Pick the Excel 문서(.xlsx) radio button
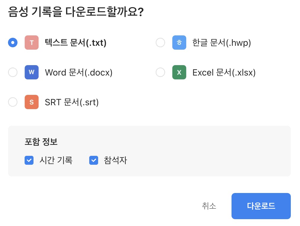The width and height of the screenshot is (300, 226). click(160, 72)
